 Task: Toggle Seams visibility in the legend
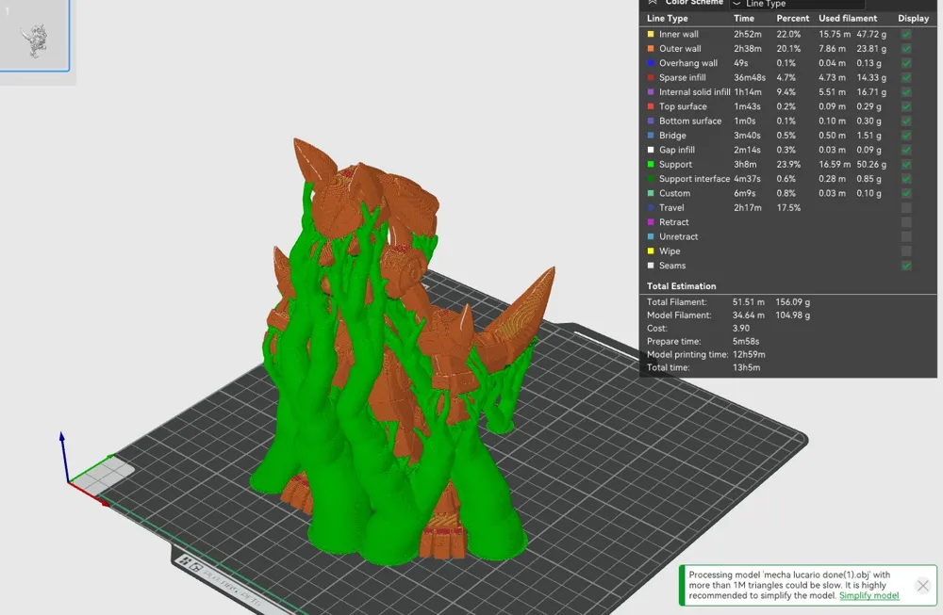click(906, 266)
